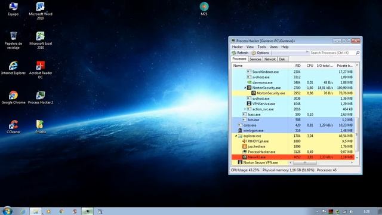Open the Equipo desktop icon
The image size is (382, 215).
coord(13,9)
